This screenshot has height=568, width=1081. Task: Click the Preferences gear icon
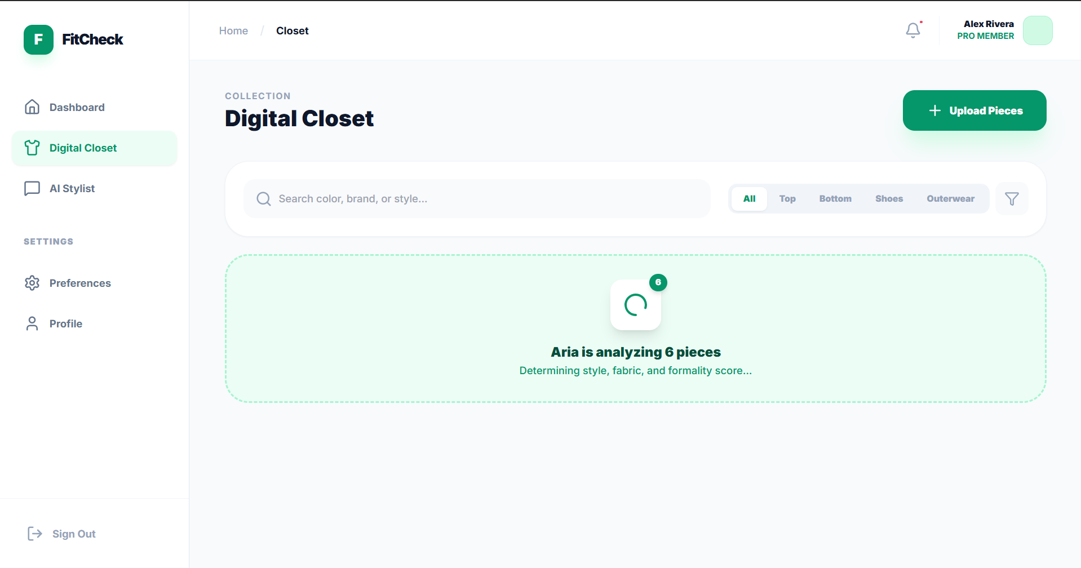click(32, 283)
